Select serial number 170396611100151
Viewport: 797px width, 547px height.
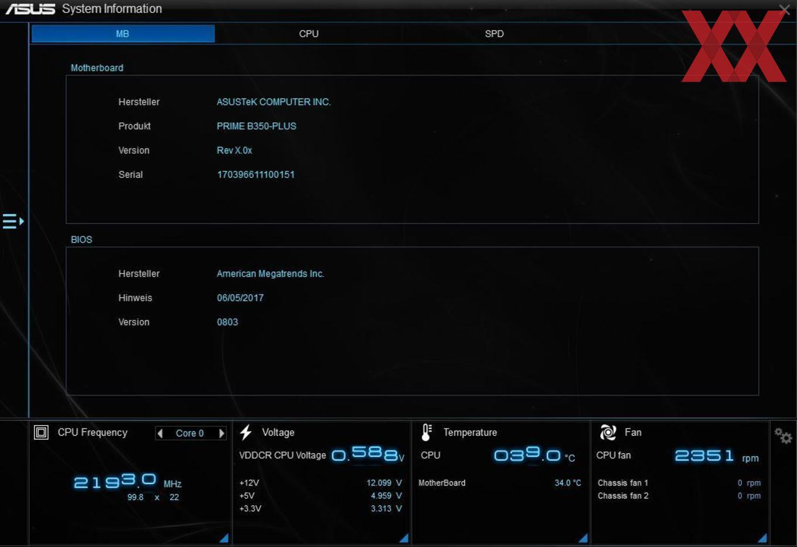click(256, 175)
